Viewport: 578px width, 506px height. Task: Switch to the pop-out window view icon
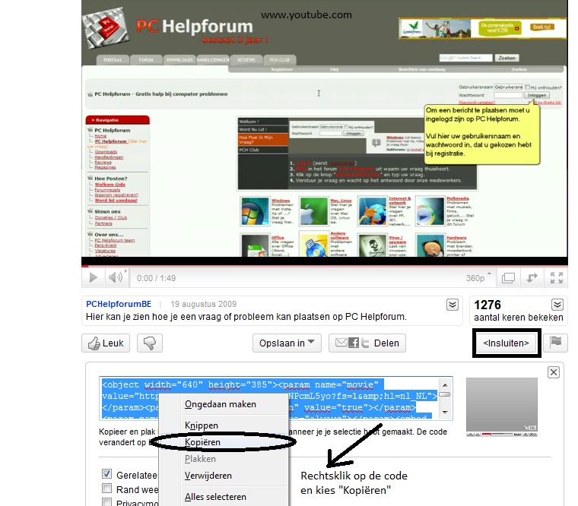[508, 277]
